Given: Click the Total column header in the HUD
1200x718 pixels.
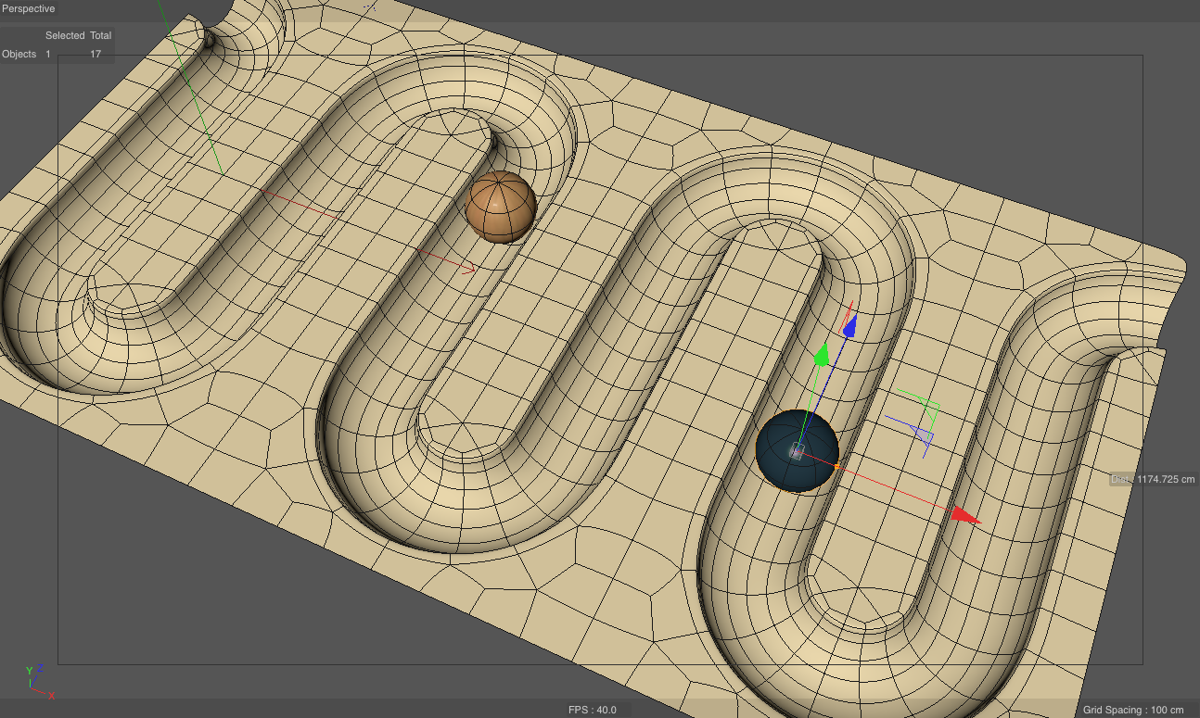Looking at the screenshot, I should pyautogui.click(x=100, y=35).
